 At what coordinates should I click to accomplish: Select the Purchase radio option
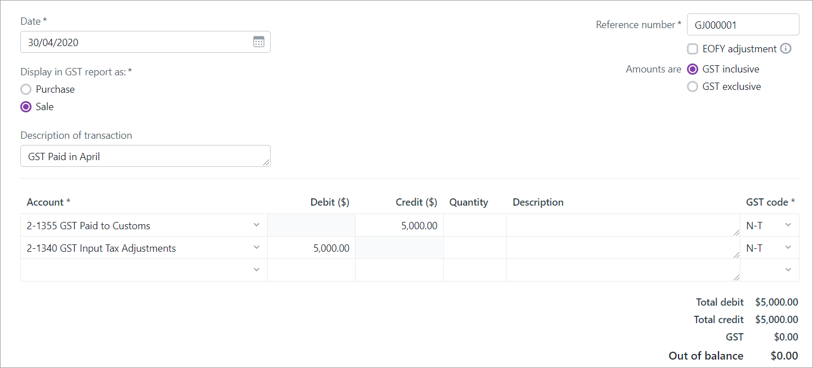(26, 89)
